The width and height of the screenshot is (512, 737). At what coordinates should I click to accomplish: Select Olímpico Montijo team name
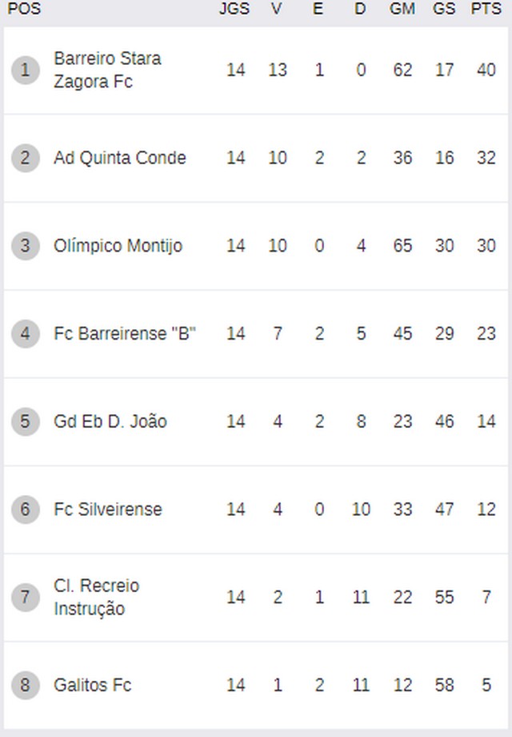click(x=118, y=246)
